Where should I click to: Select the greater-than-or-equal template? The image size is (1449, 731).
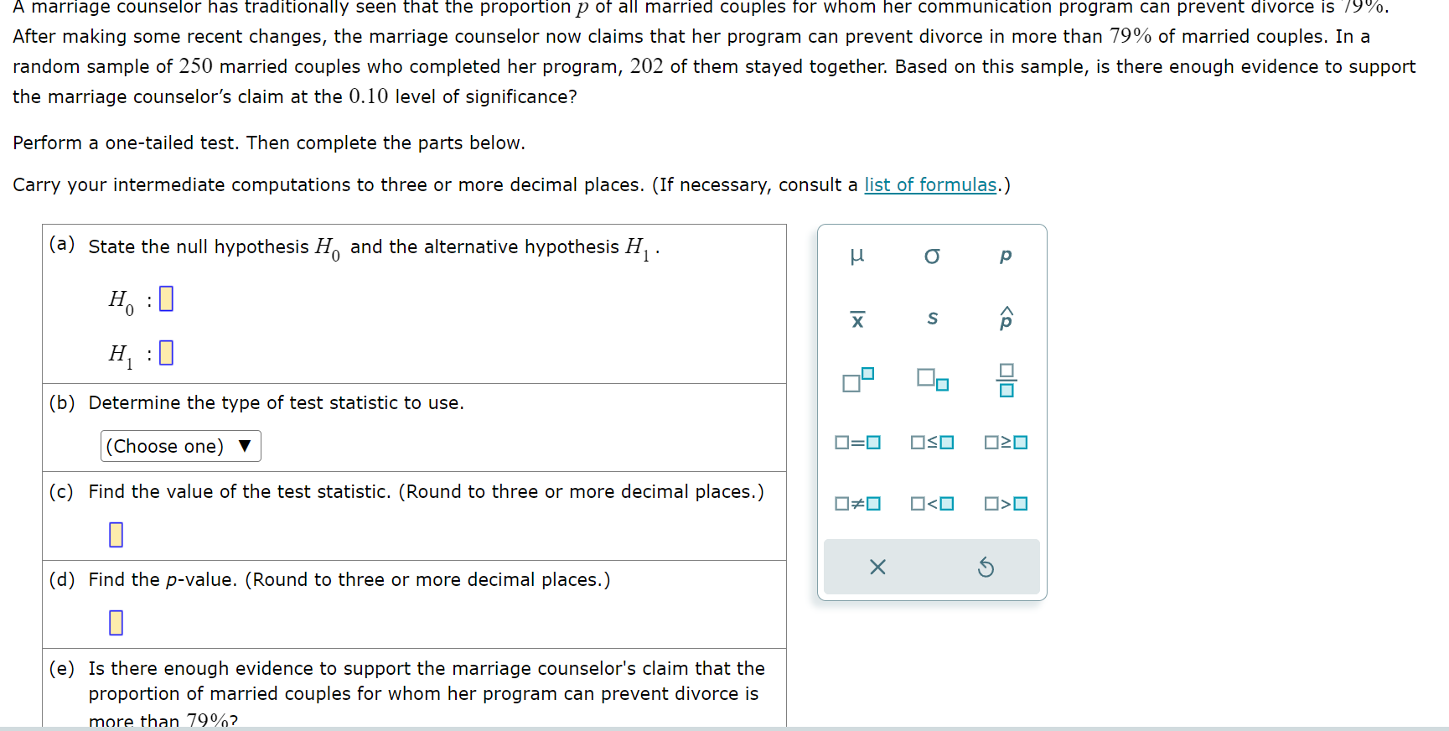pyautogui.click(x=1005, y=442)
